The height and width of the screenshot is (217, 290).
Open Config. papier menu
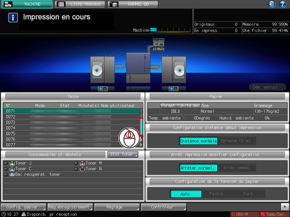[24, 207]
